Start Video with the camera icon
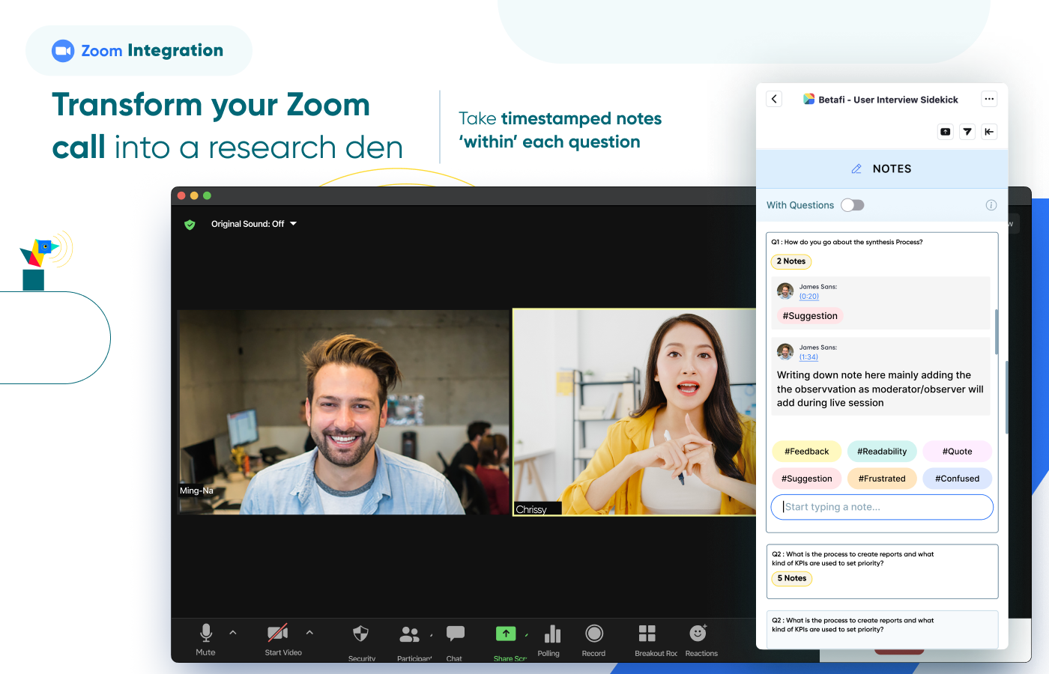This screenshot has width=1049, height=674. pyautogui.click(x=278, y=634)
